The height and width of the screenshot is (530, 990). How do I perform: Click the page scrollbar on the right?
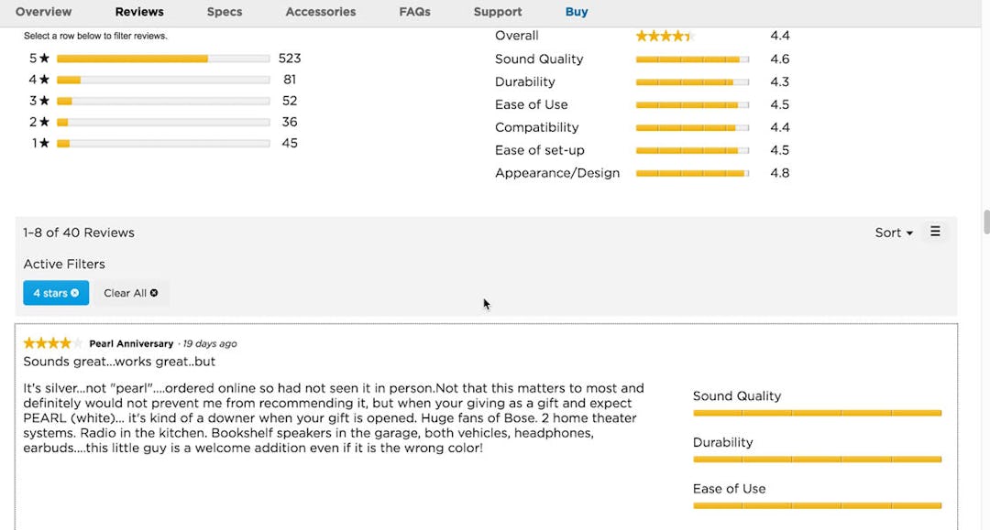[986, 224]
